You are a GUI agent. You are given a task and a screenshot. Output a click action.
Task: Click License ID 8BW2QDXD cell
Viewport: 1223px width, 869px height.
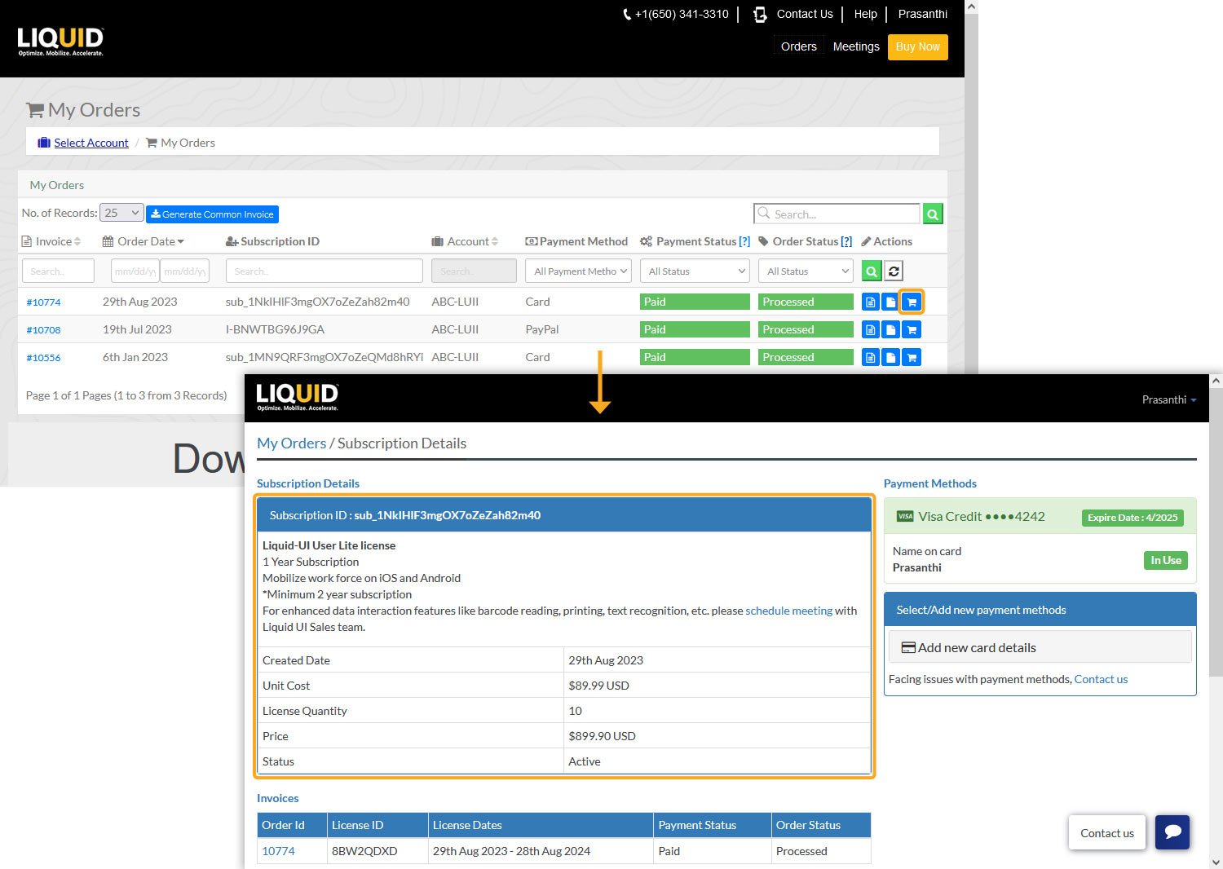(x=364, y=851)
